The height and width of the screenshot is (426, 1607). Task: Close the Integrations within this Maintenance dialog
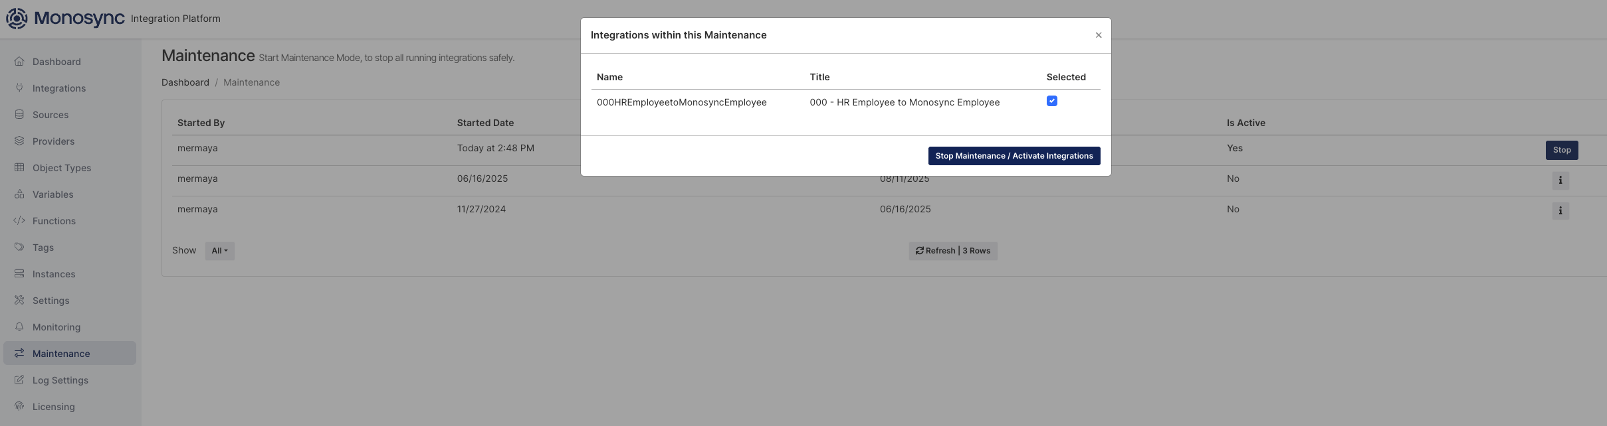pos(1098,35)
